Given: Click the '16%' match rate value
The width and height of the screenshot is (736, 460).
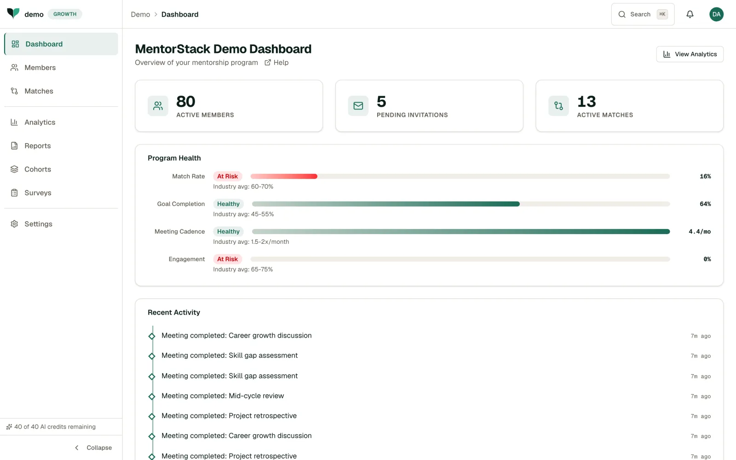Looking at the screenshot, I should [705, 176].
